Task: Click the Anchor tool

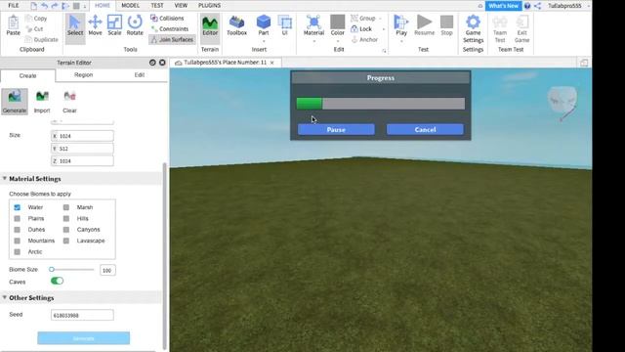Action: [x=364, y=39]
